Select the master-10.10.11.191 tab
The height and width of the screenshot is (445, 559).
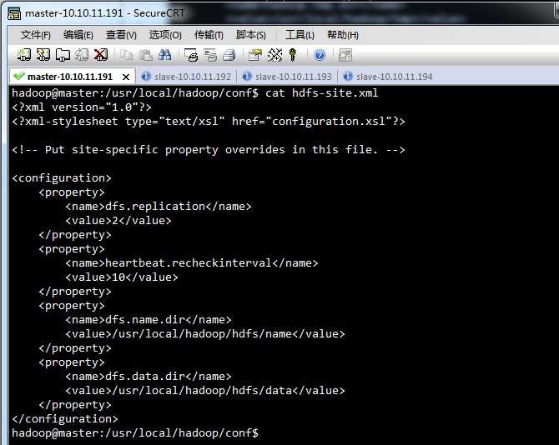click(x=72, y=76)
